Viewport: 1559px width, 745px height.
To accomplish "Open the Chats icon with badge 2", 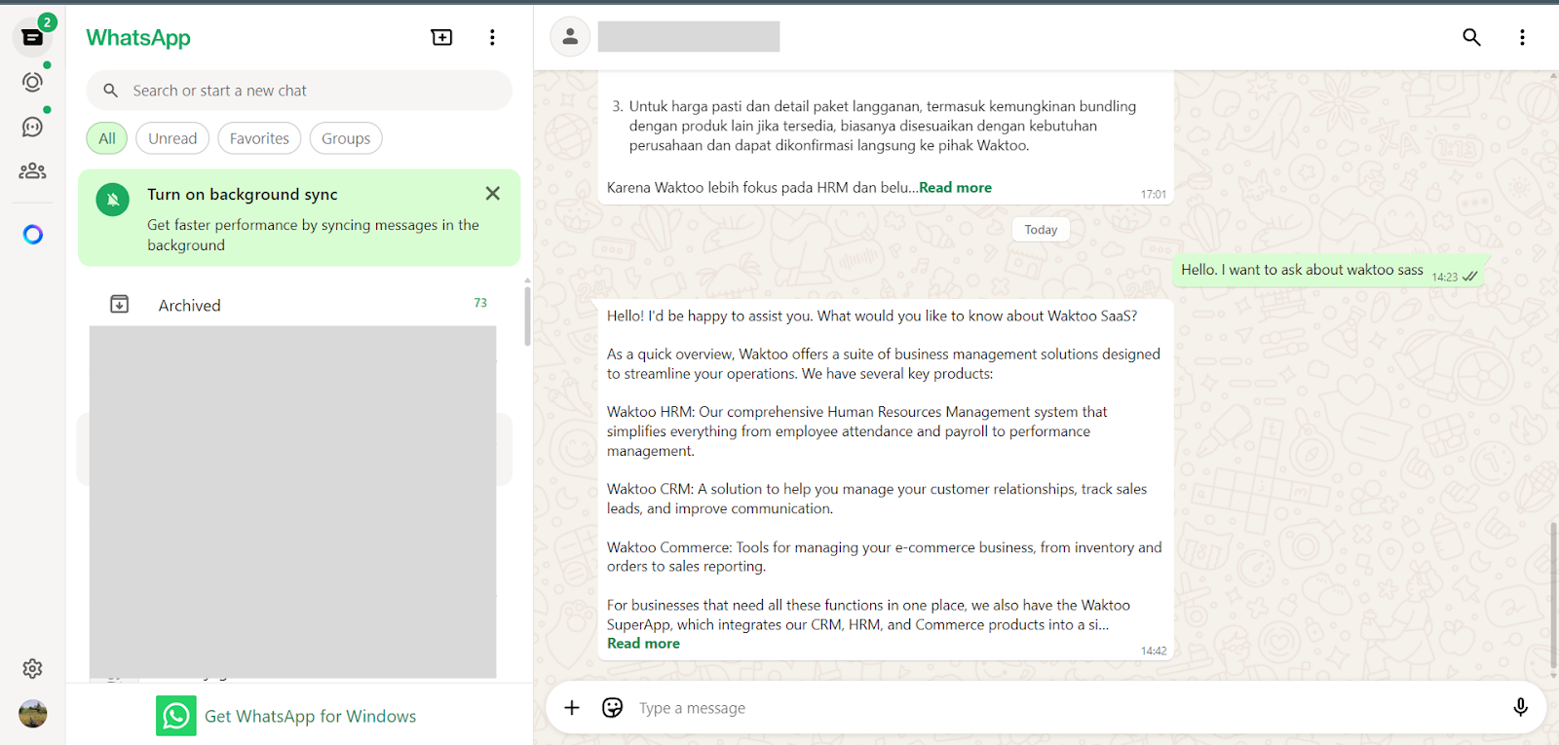I will point(32,37).
